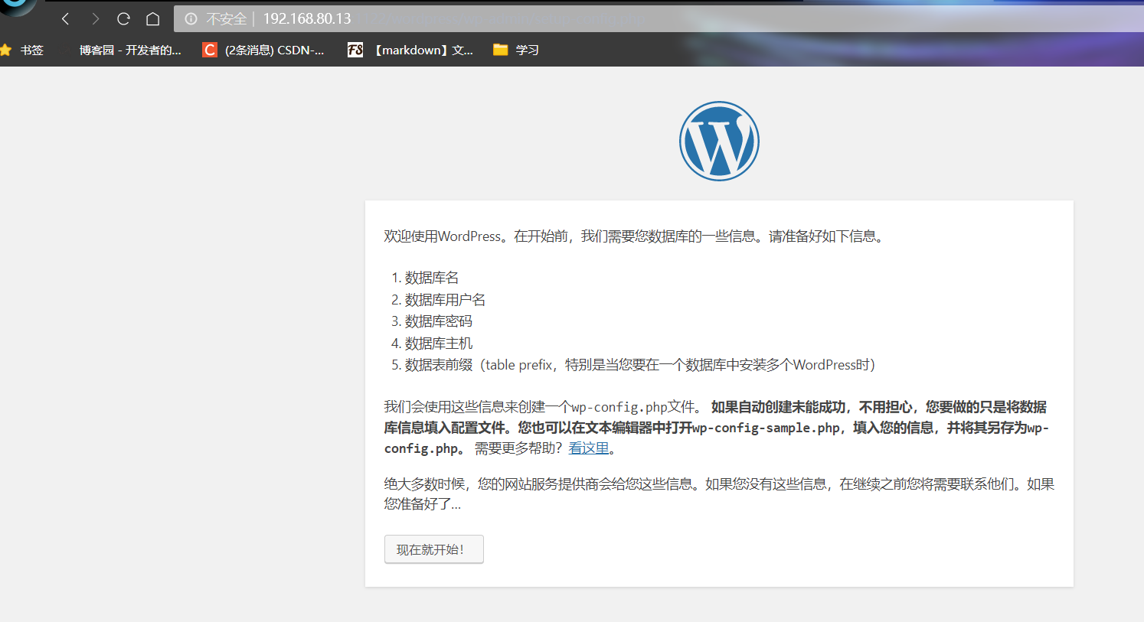Screen dimensions: 1144x622
Task: Select the 数据库密码 list item
Action: [439, 321]
